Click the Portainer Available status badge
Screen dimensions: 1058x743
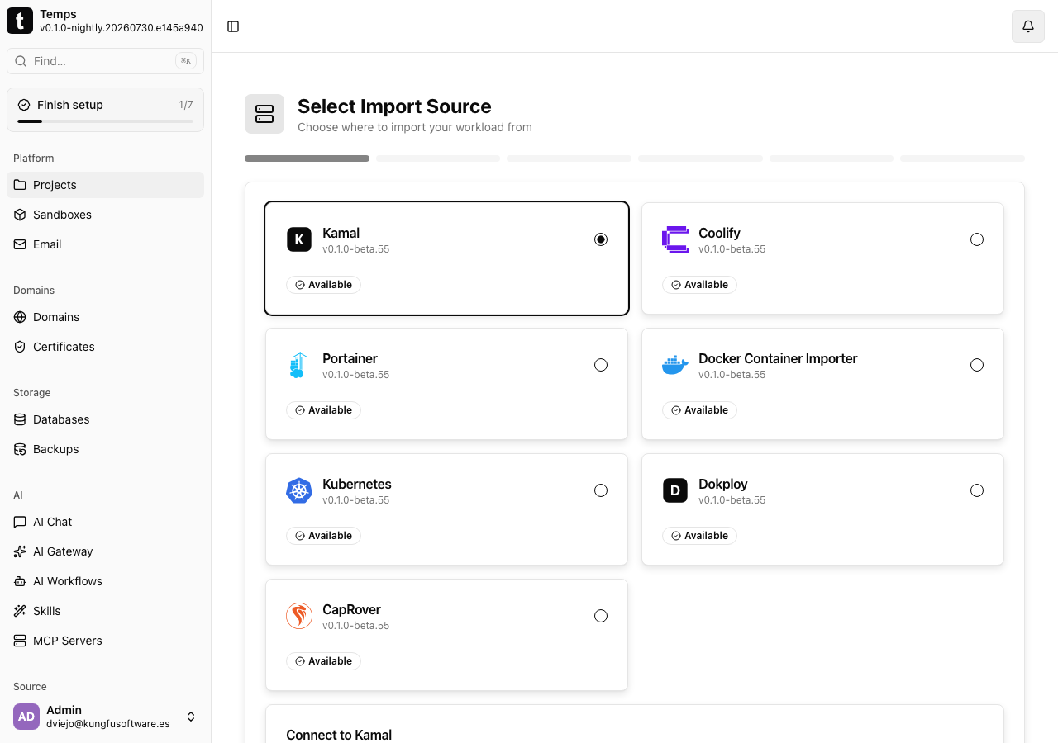[x=323, y=410]
